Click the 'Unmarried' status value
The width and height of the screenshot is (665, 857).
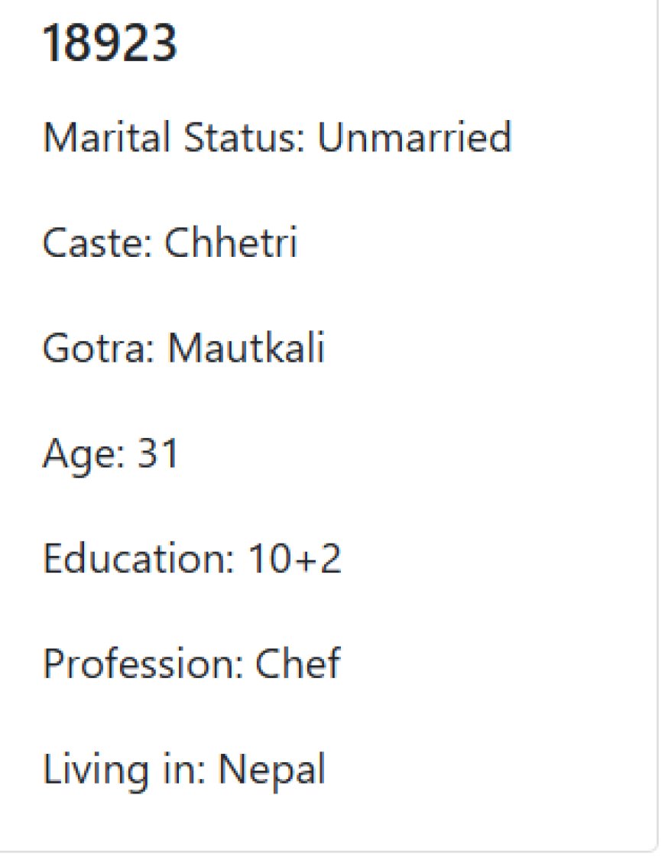click(x=415, y=137)
